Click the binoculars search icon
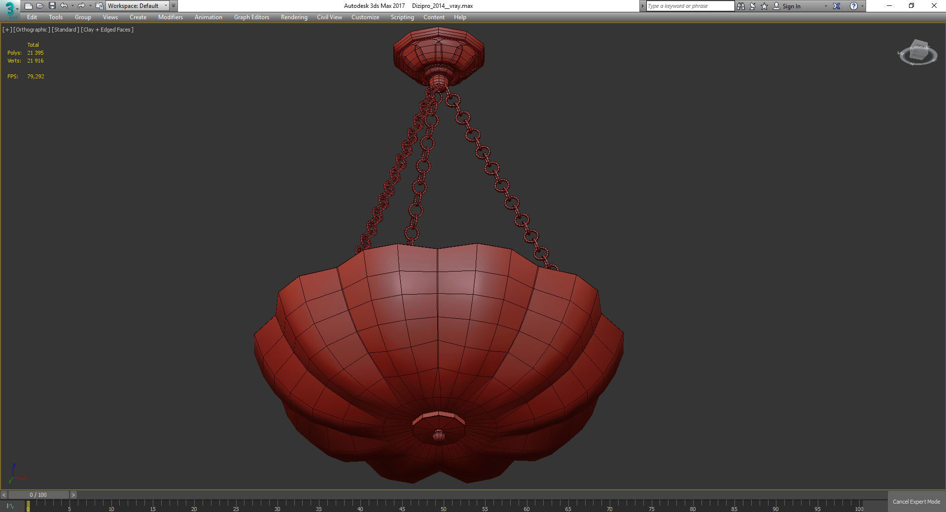This screenshot has height=512, width=946. [741, 6]
